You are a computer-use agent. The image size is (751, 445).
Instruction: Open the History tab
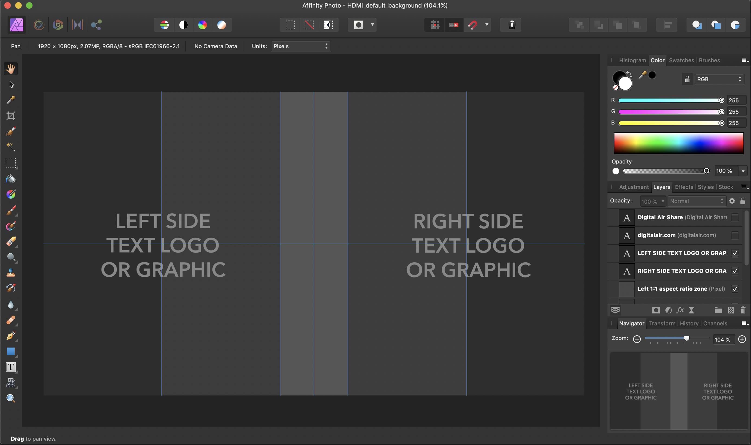tap(689, 323)
